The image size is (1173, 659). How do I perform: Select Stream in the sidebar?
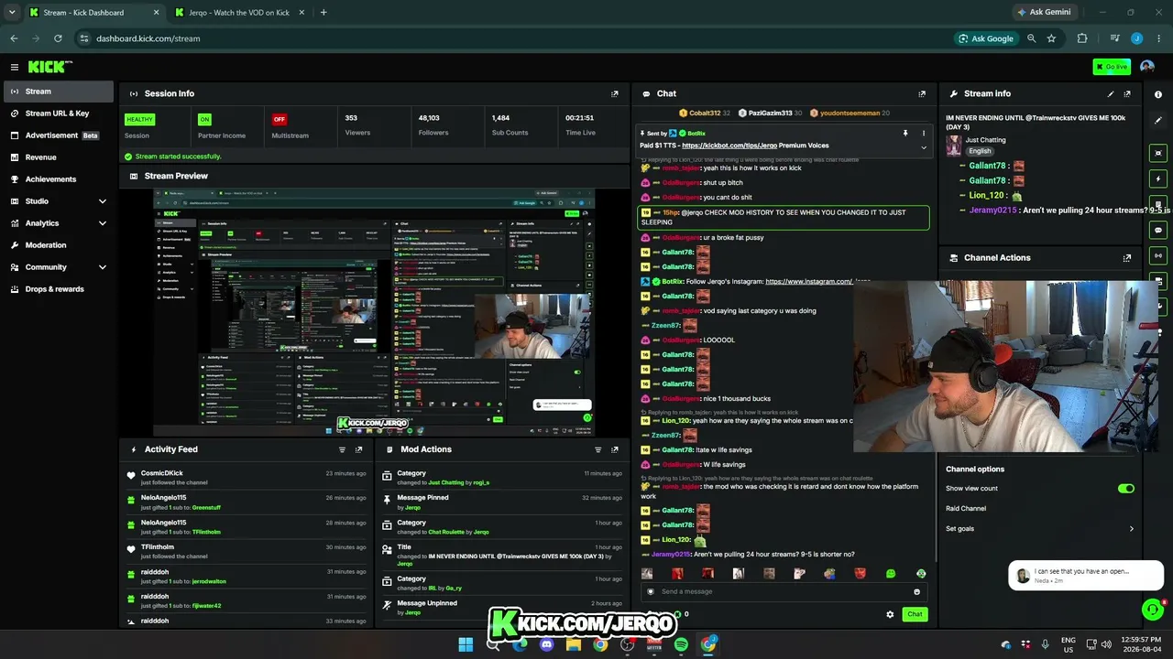57,92
